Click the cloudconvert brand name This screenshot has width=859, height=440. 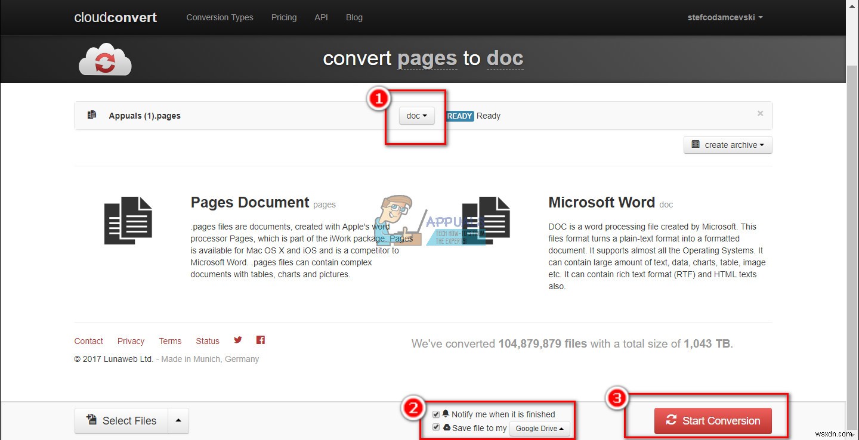pos(116,17)
